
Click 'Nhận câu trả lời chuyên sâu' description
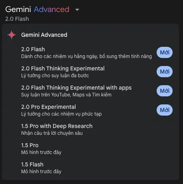coord(52,133)
